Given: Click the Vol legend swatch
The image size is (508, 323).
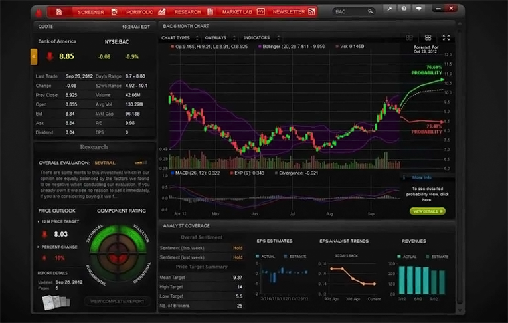Looking at the screenshot, I should 337,47.
